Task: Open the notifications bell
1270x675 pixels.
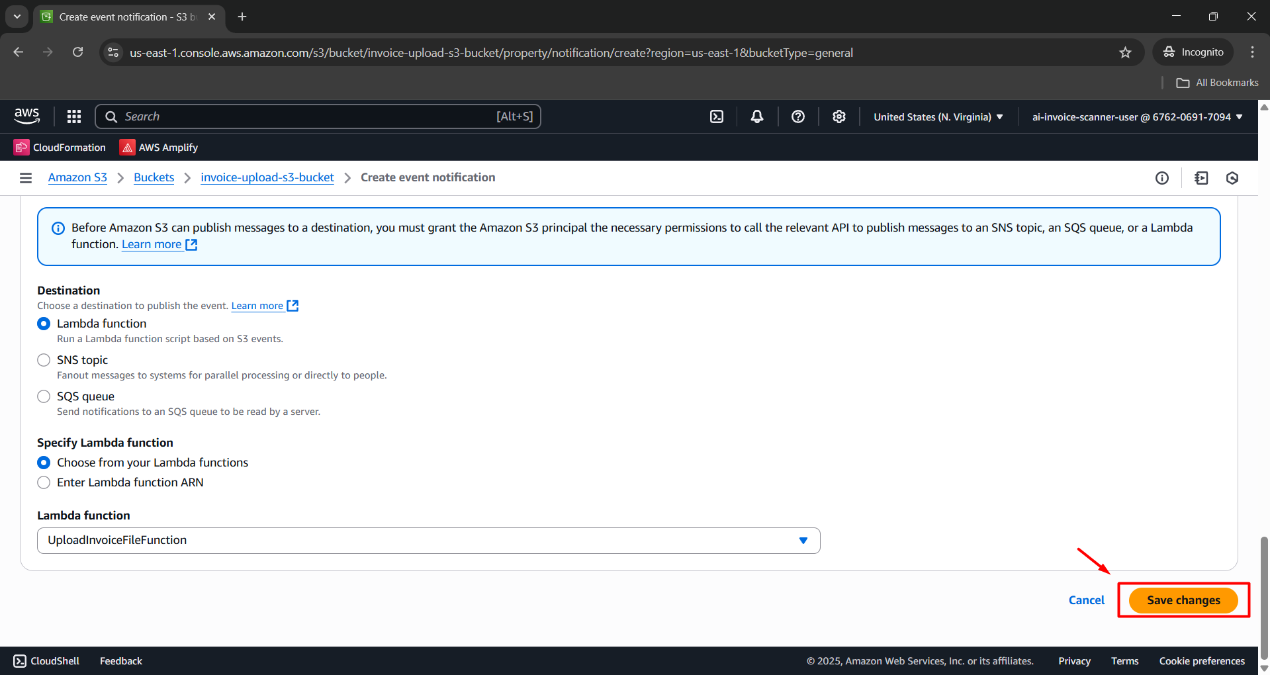Action: (757, 116)
